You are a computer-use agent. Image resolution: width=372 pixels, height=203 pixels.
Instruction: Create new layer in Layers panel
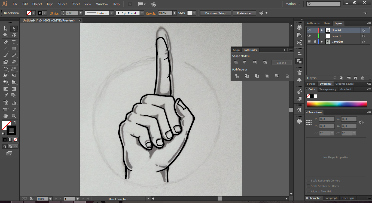point(355,78)
